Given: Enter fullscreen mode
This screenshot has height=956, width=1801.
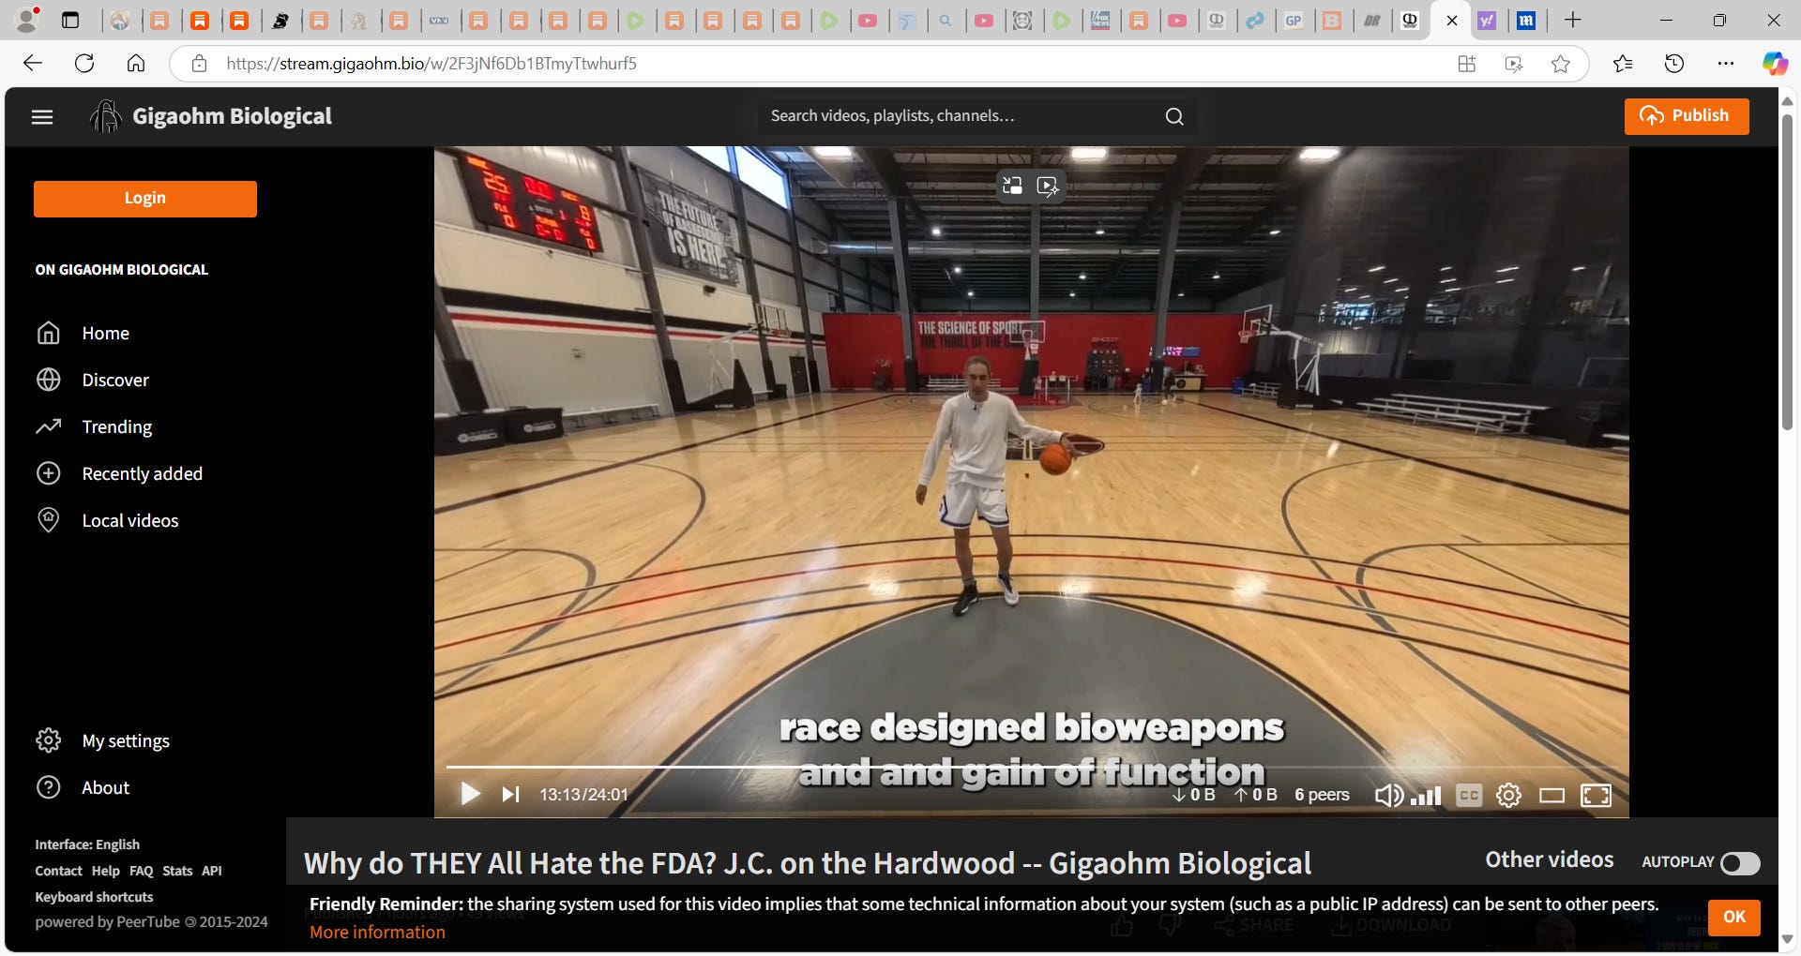Looking at the screenshot, I should pyautogui.click(x=1596, y=796).
